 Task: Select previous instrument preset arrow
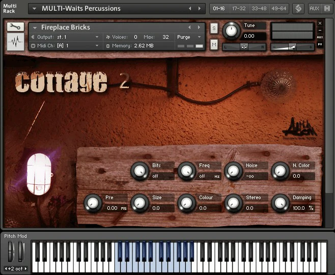click(x=189, y=28)
